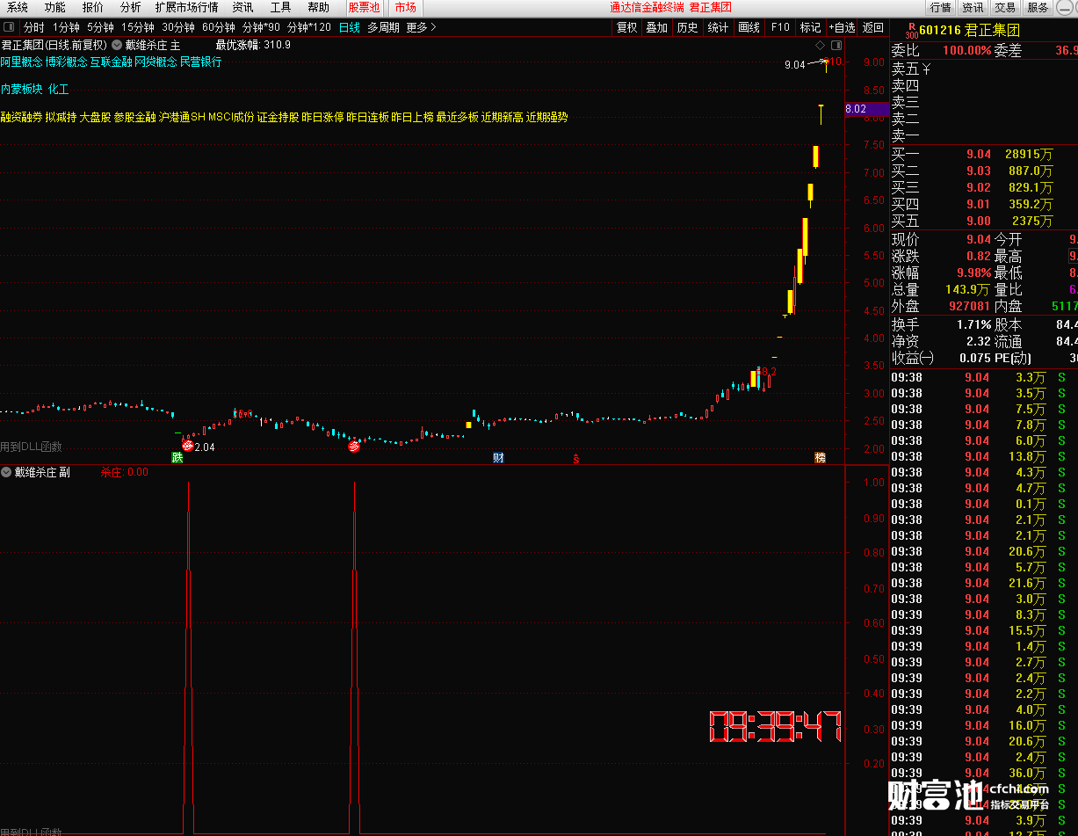Expand the 更多 periods menu
1078x836 pixels.
click(421, 27)
